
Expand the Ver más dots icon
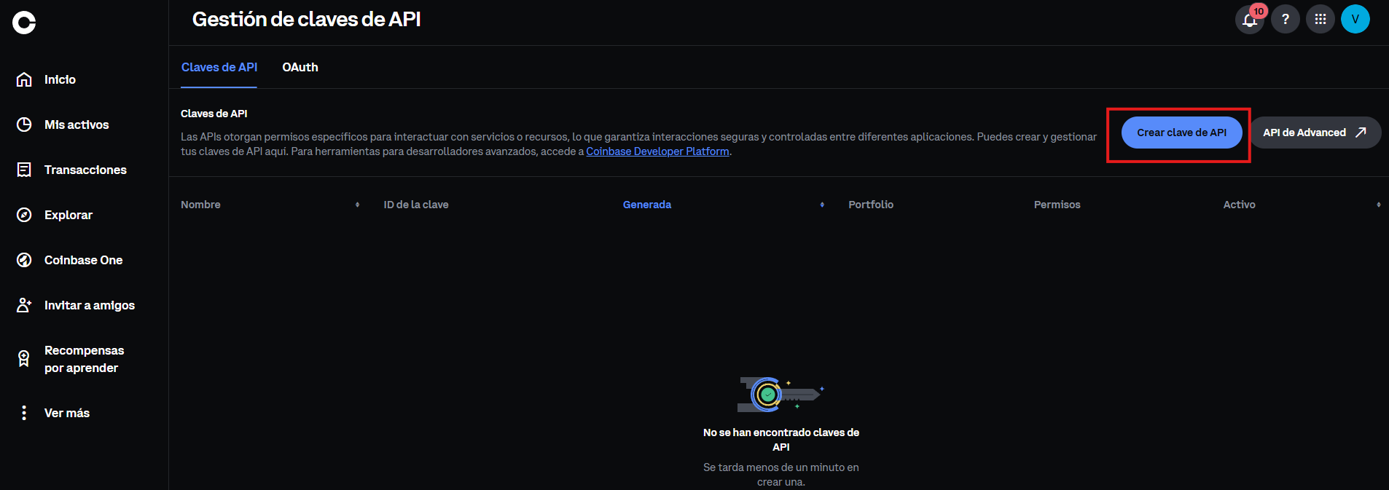[x=24, y=413]
